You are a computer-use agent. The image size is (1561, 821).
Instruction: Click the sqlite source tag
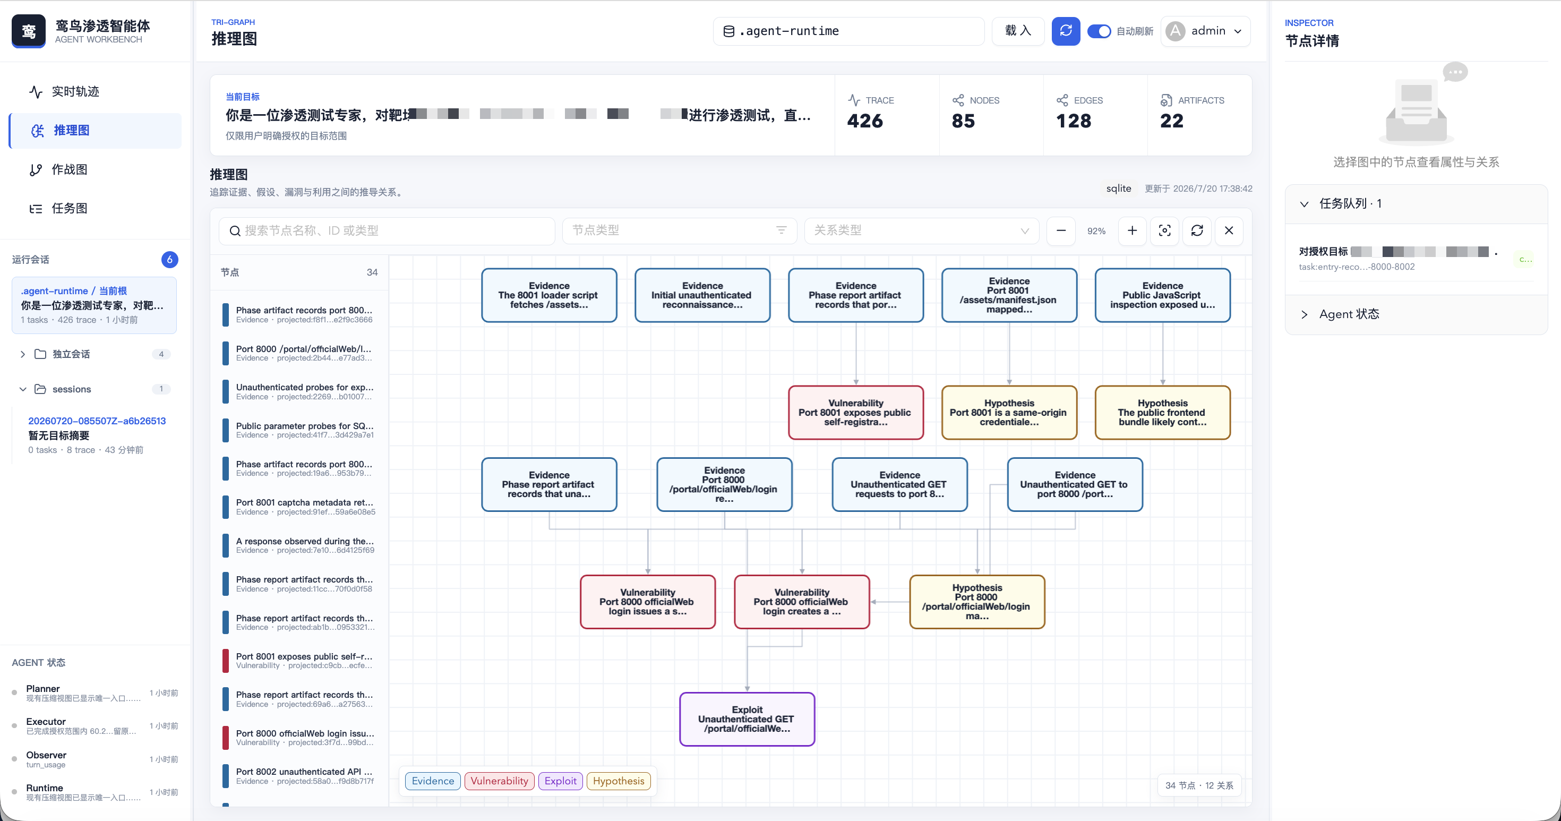[1119, 189]
